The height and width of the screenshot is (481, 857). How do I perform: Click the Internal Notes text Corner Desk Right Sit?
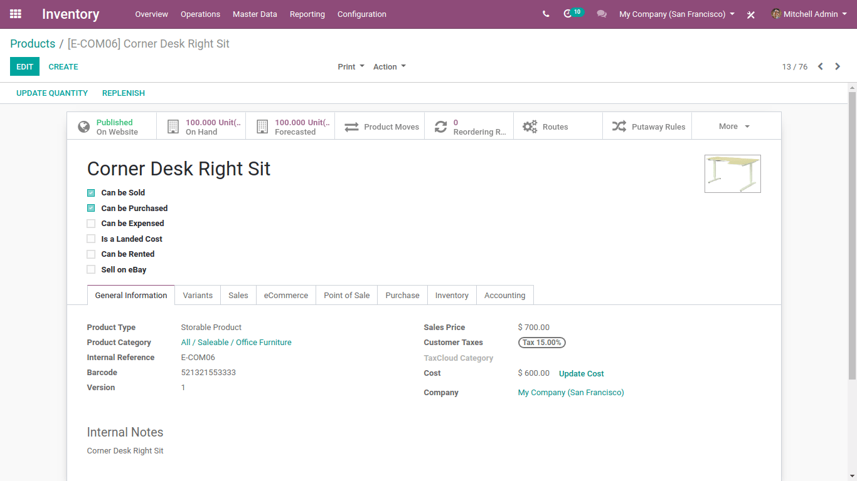(125, 450)
